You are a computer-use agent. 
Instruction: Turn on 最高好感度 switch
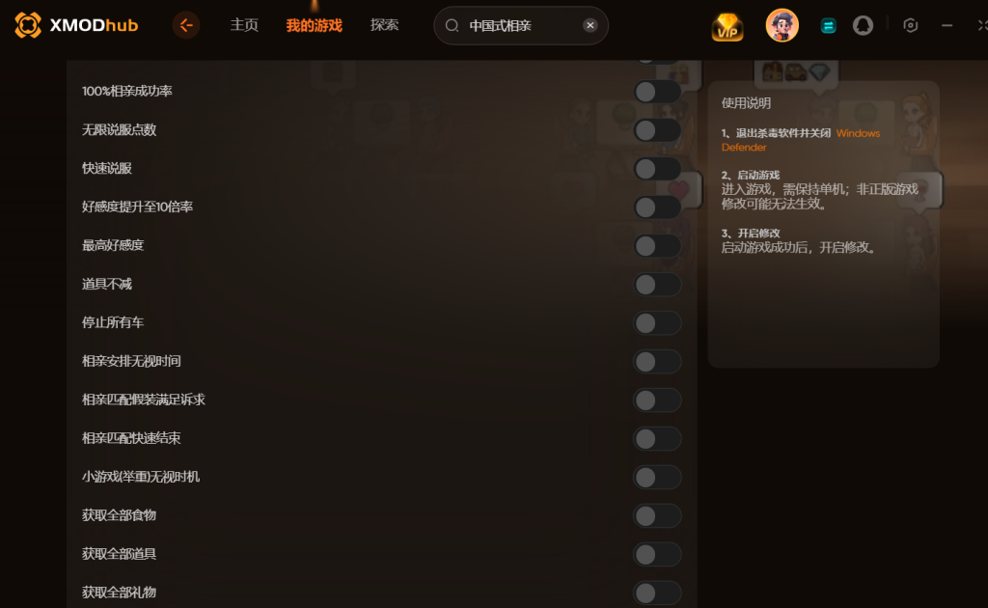[657, 246]
